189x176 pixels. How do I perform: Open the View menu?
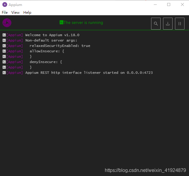click(16, 13)
